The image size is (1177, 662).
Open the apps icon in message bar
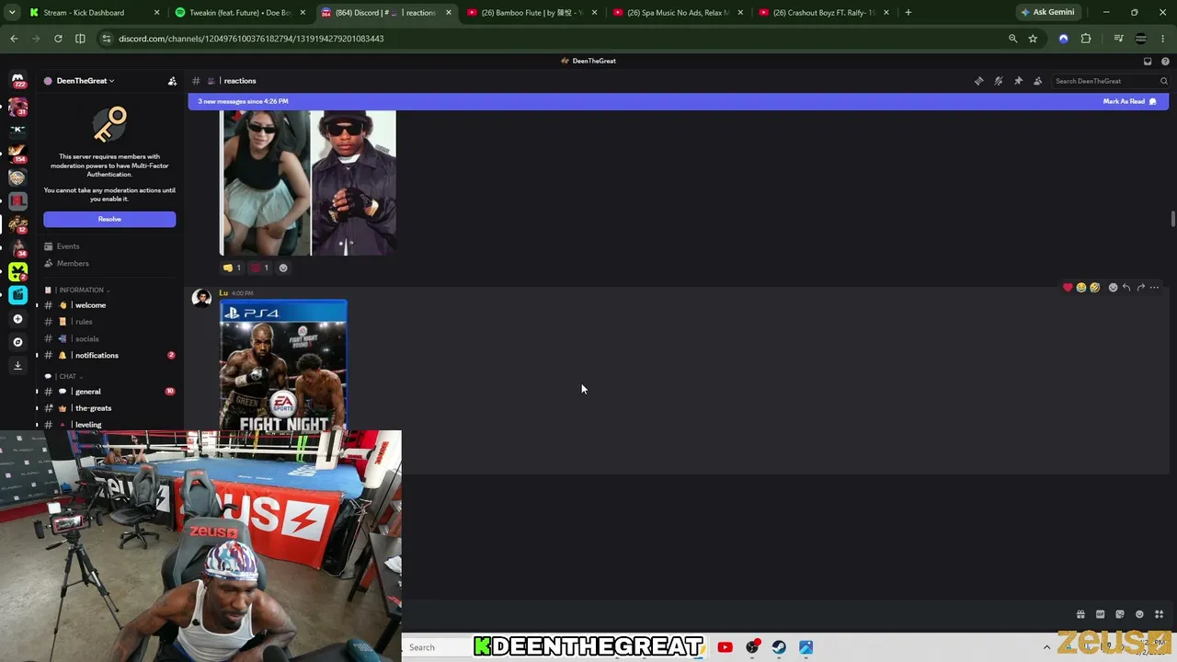click(x=1159, y=614)
